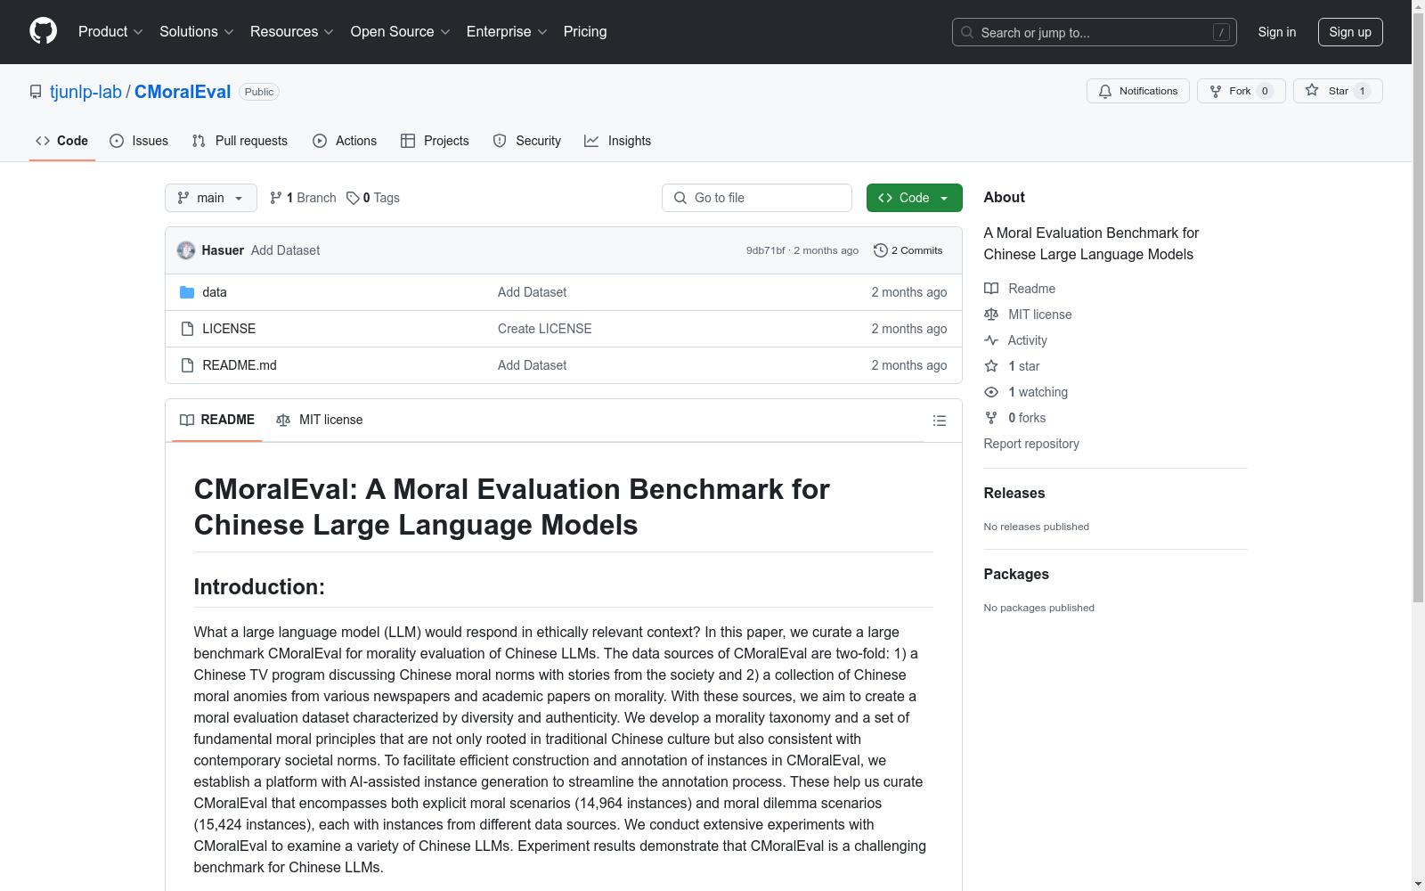Switch to the MIT license tab

(320, 420)
